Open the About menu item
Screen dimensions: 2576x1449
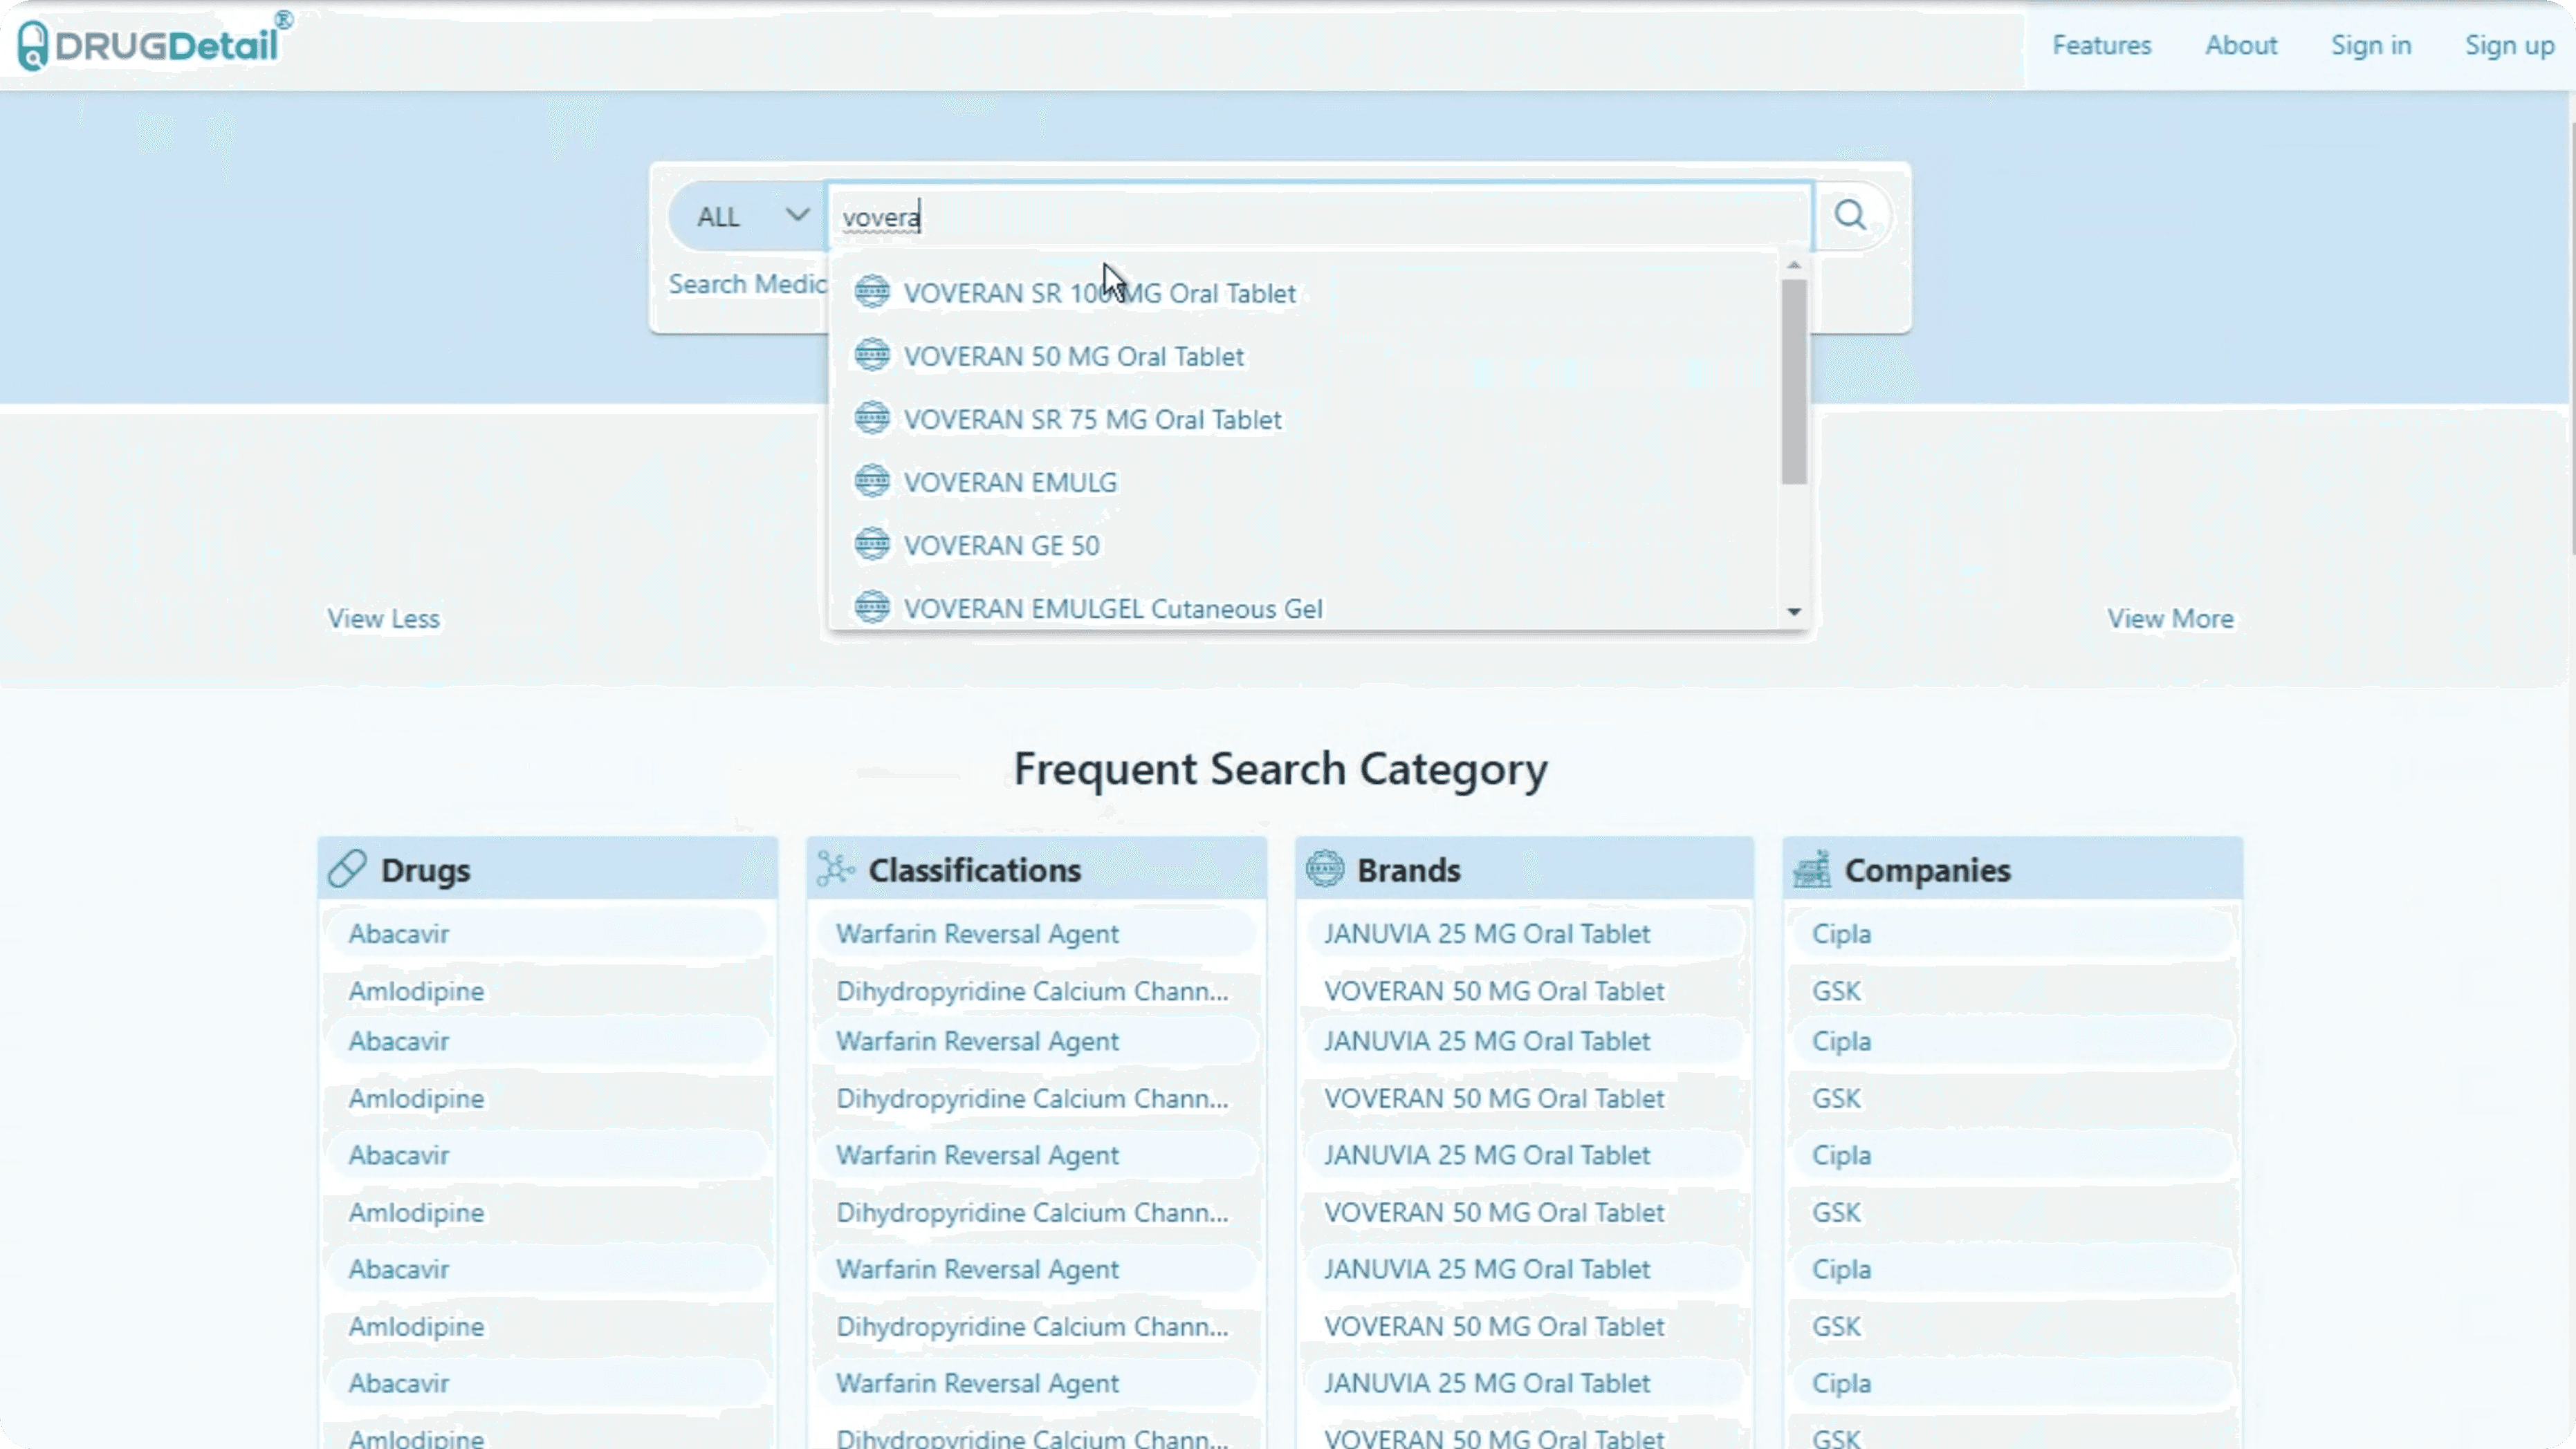point(2241,45)
